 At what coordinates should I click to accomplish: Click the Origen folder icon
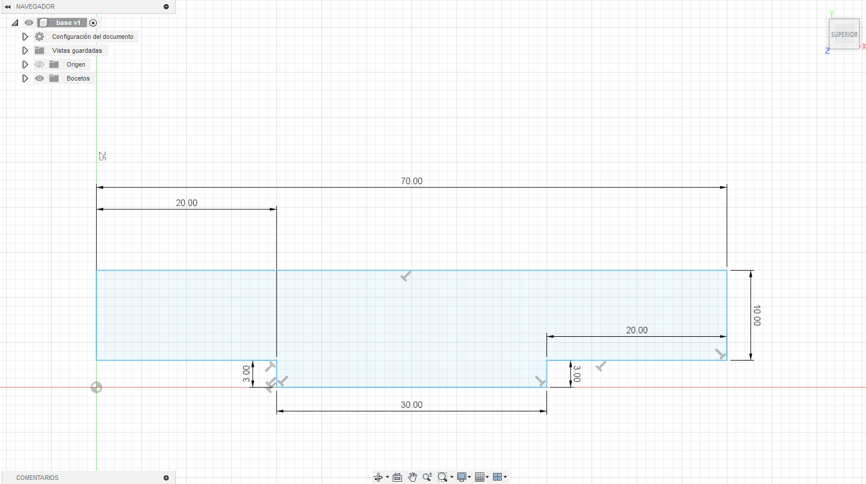pos(54,64)
